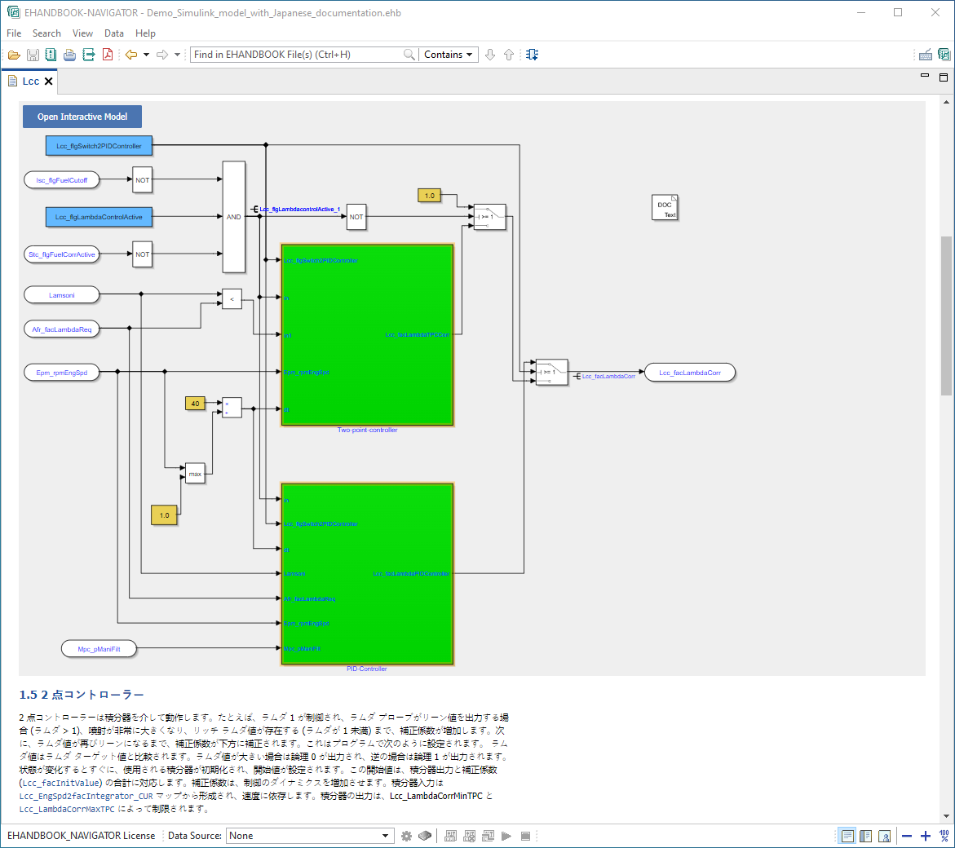Select the Lcc_flgSwitch2PIDController signal block
Image resolution: width=955 pixels, height=848 pixels.
[99, 144]
